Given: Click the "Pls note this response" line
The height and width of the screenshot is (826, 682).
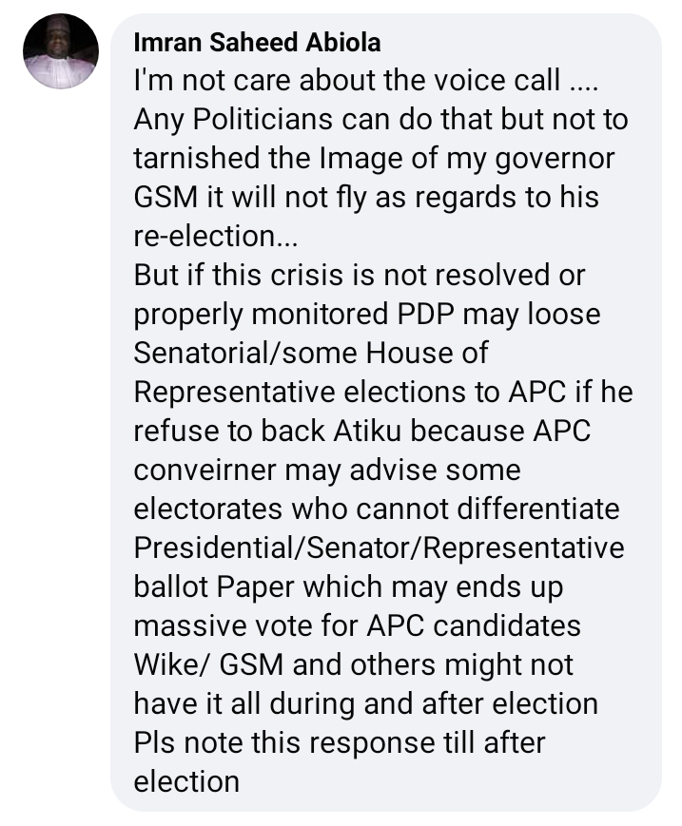Looking at the screenshot, I should coord(340,743).
